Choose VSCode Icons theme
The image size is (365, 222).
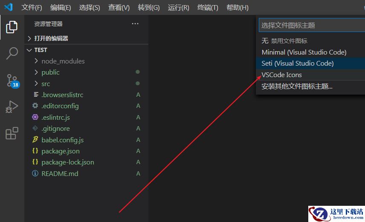(x=310, y=75)
